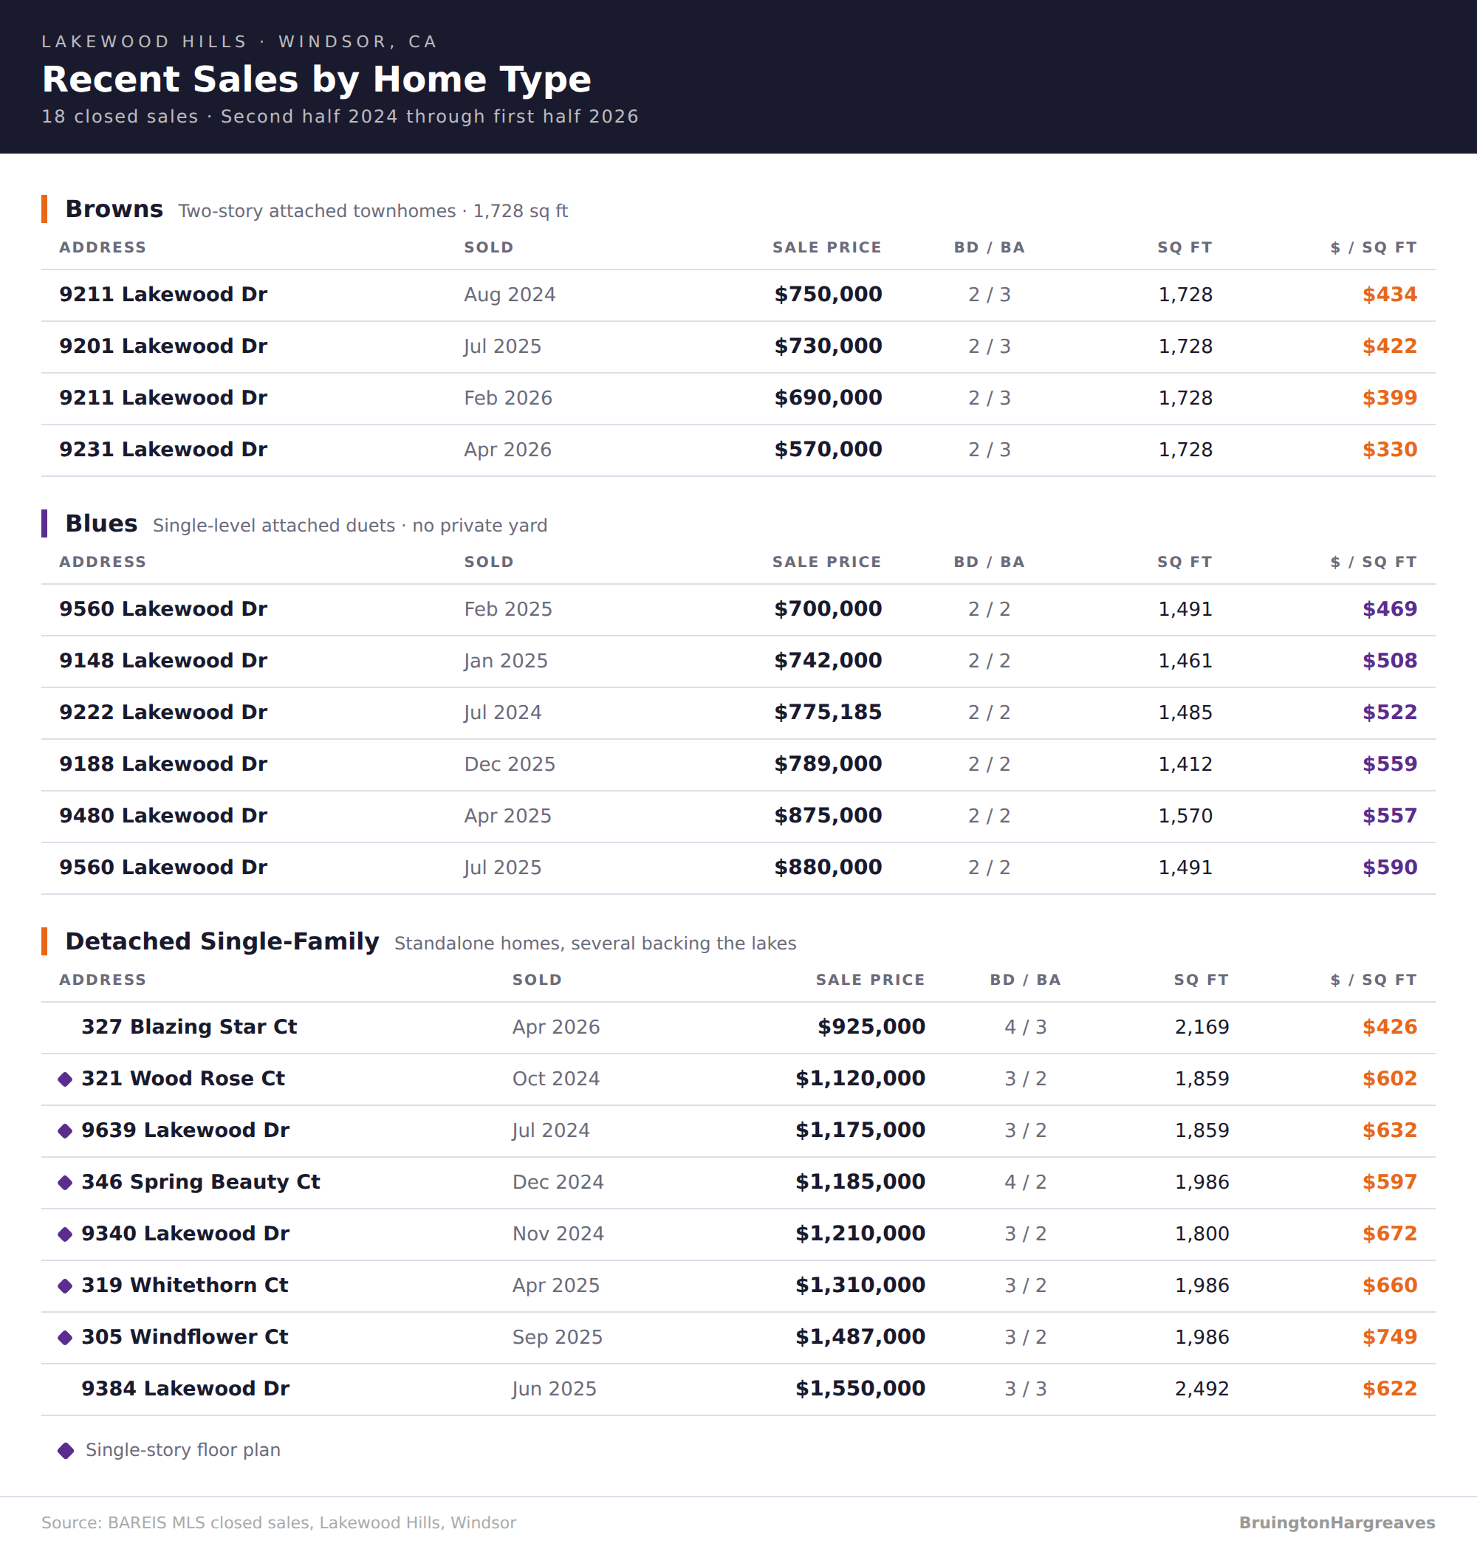Click the diamond icon beside 346 Spring Beauty Ct
1477x1549 pixels.
[65, 1183]
